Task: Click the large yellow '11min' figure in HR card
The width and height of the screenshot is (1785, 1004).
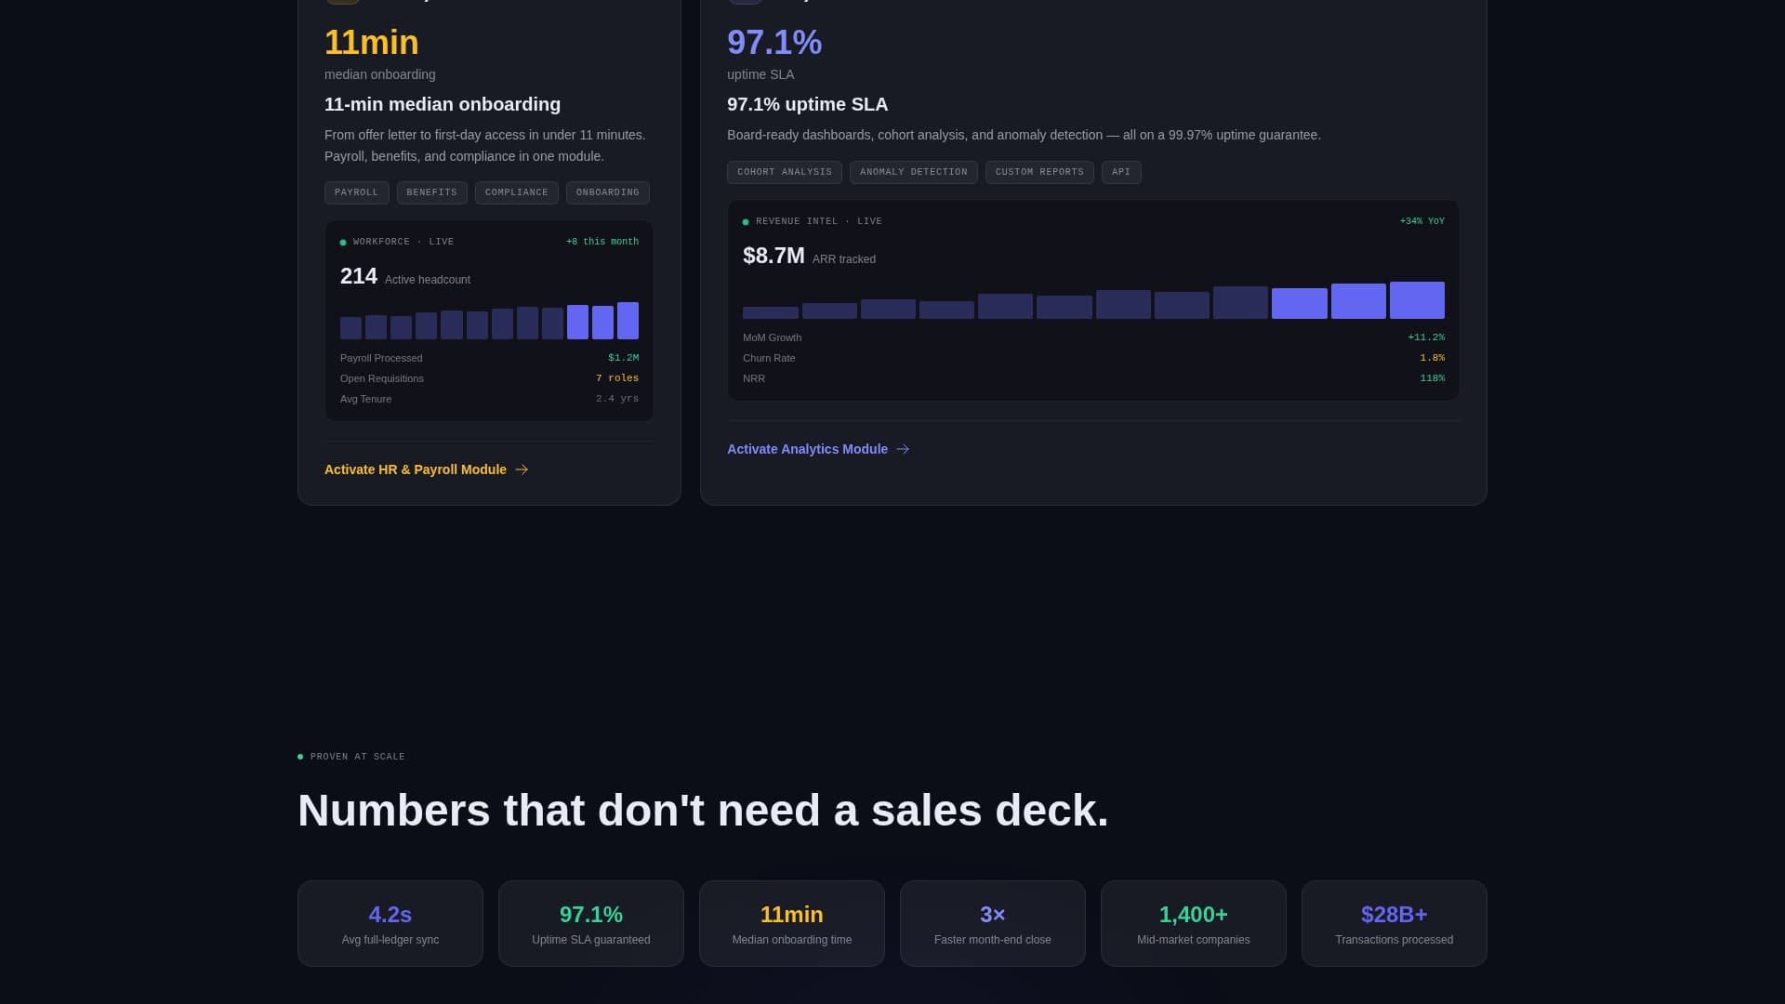Action: pos(372,43)
